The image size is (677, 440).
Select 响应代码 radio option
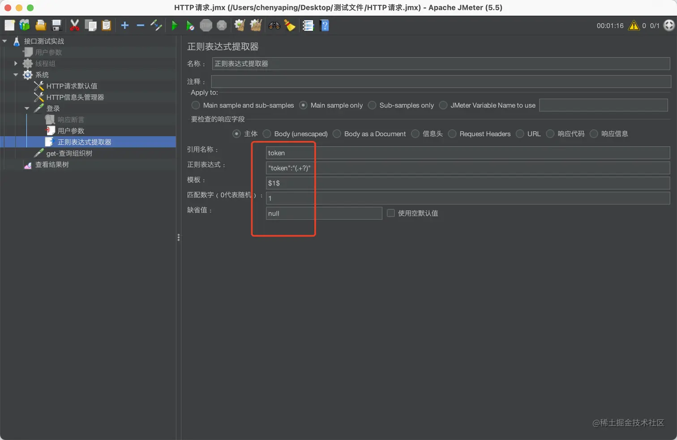[x=550, y=134]
